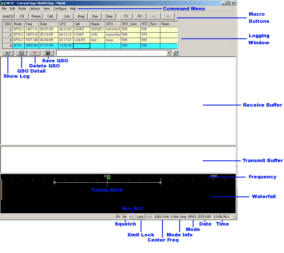
Task: Open the View menu
Action: (x=46, y=9)
